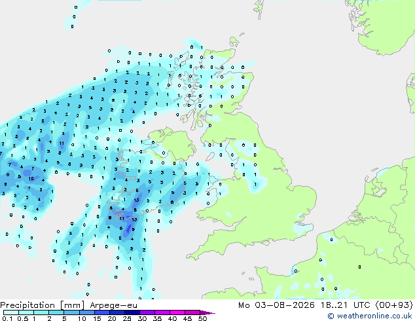Click the '15' legend scale label

97,318
